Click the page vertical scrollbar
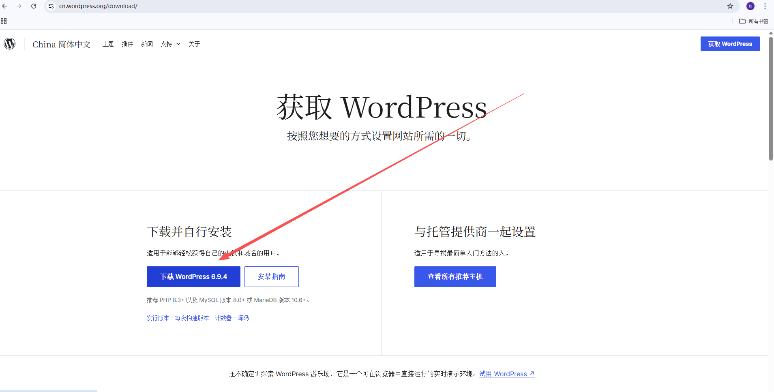The height and width of the screenshot is (392, 774). pyautogui.click(x=771, y=97)
